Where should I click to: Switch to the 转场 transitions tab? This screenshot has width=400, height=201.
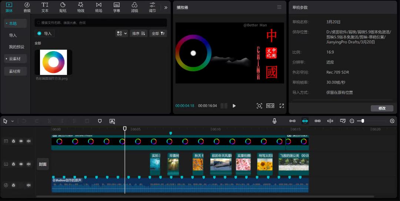point(99,7)
